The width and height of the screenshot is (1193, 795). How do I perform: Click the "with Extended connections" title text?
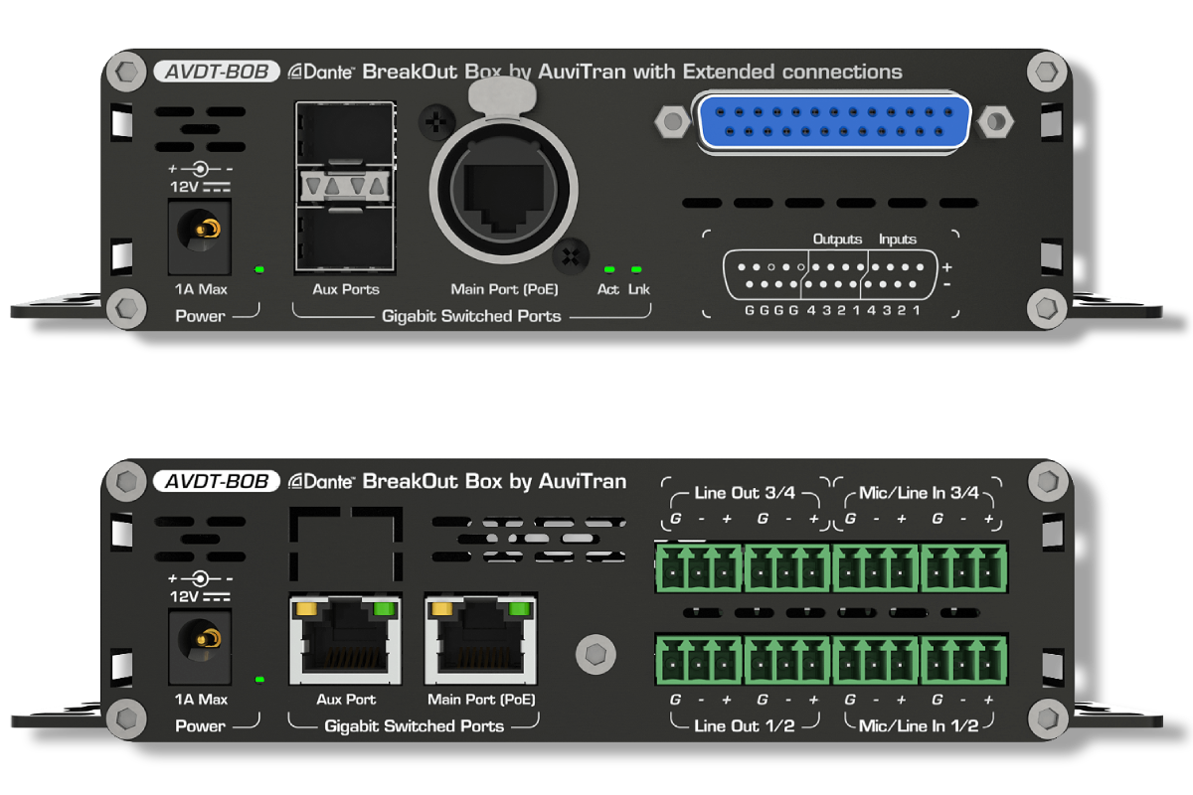coord(769,72)
